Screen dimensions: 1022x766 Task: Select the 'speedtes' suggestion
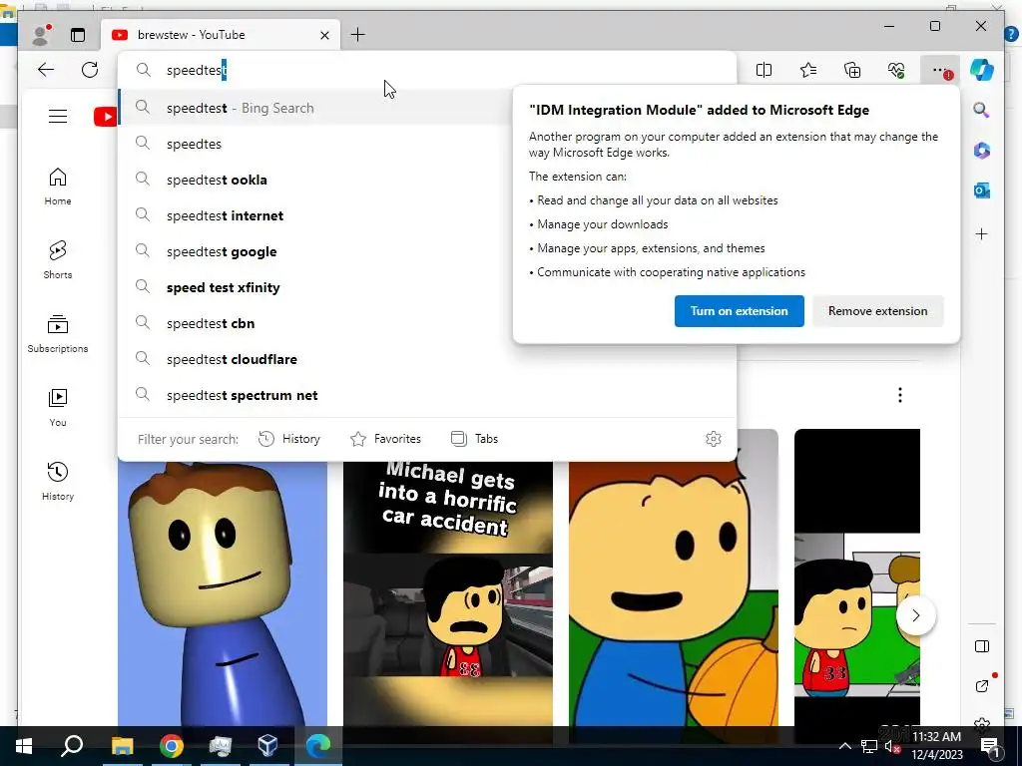[x=314, y=144]
